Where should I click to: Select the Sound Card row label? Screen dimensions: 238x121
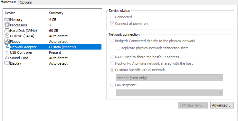point(19,58)
